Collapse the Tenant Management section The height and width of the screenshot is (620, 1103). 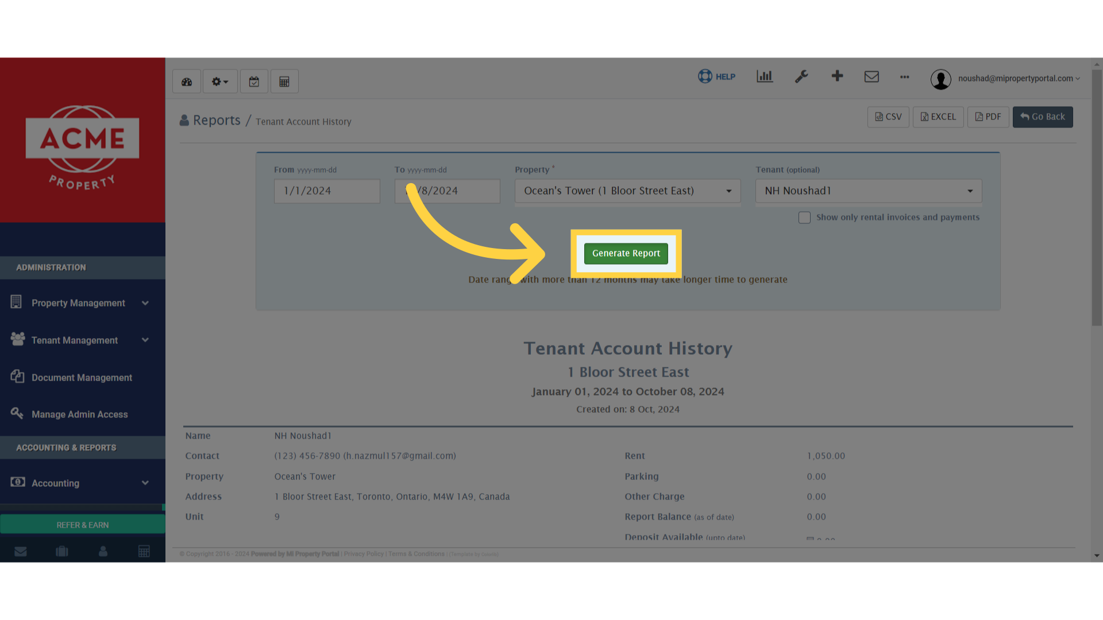[145, 340]
